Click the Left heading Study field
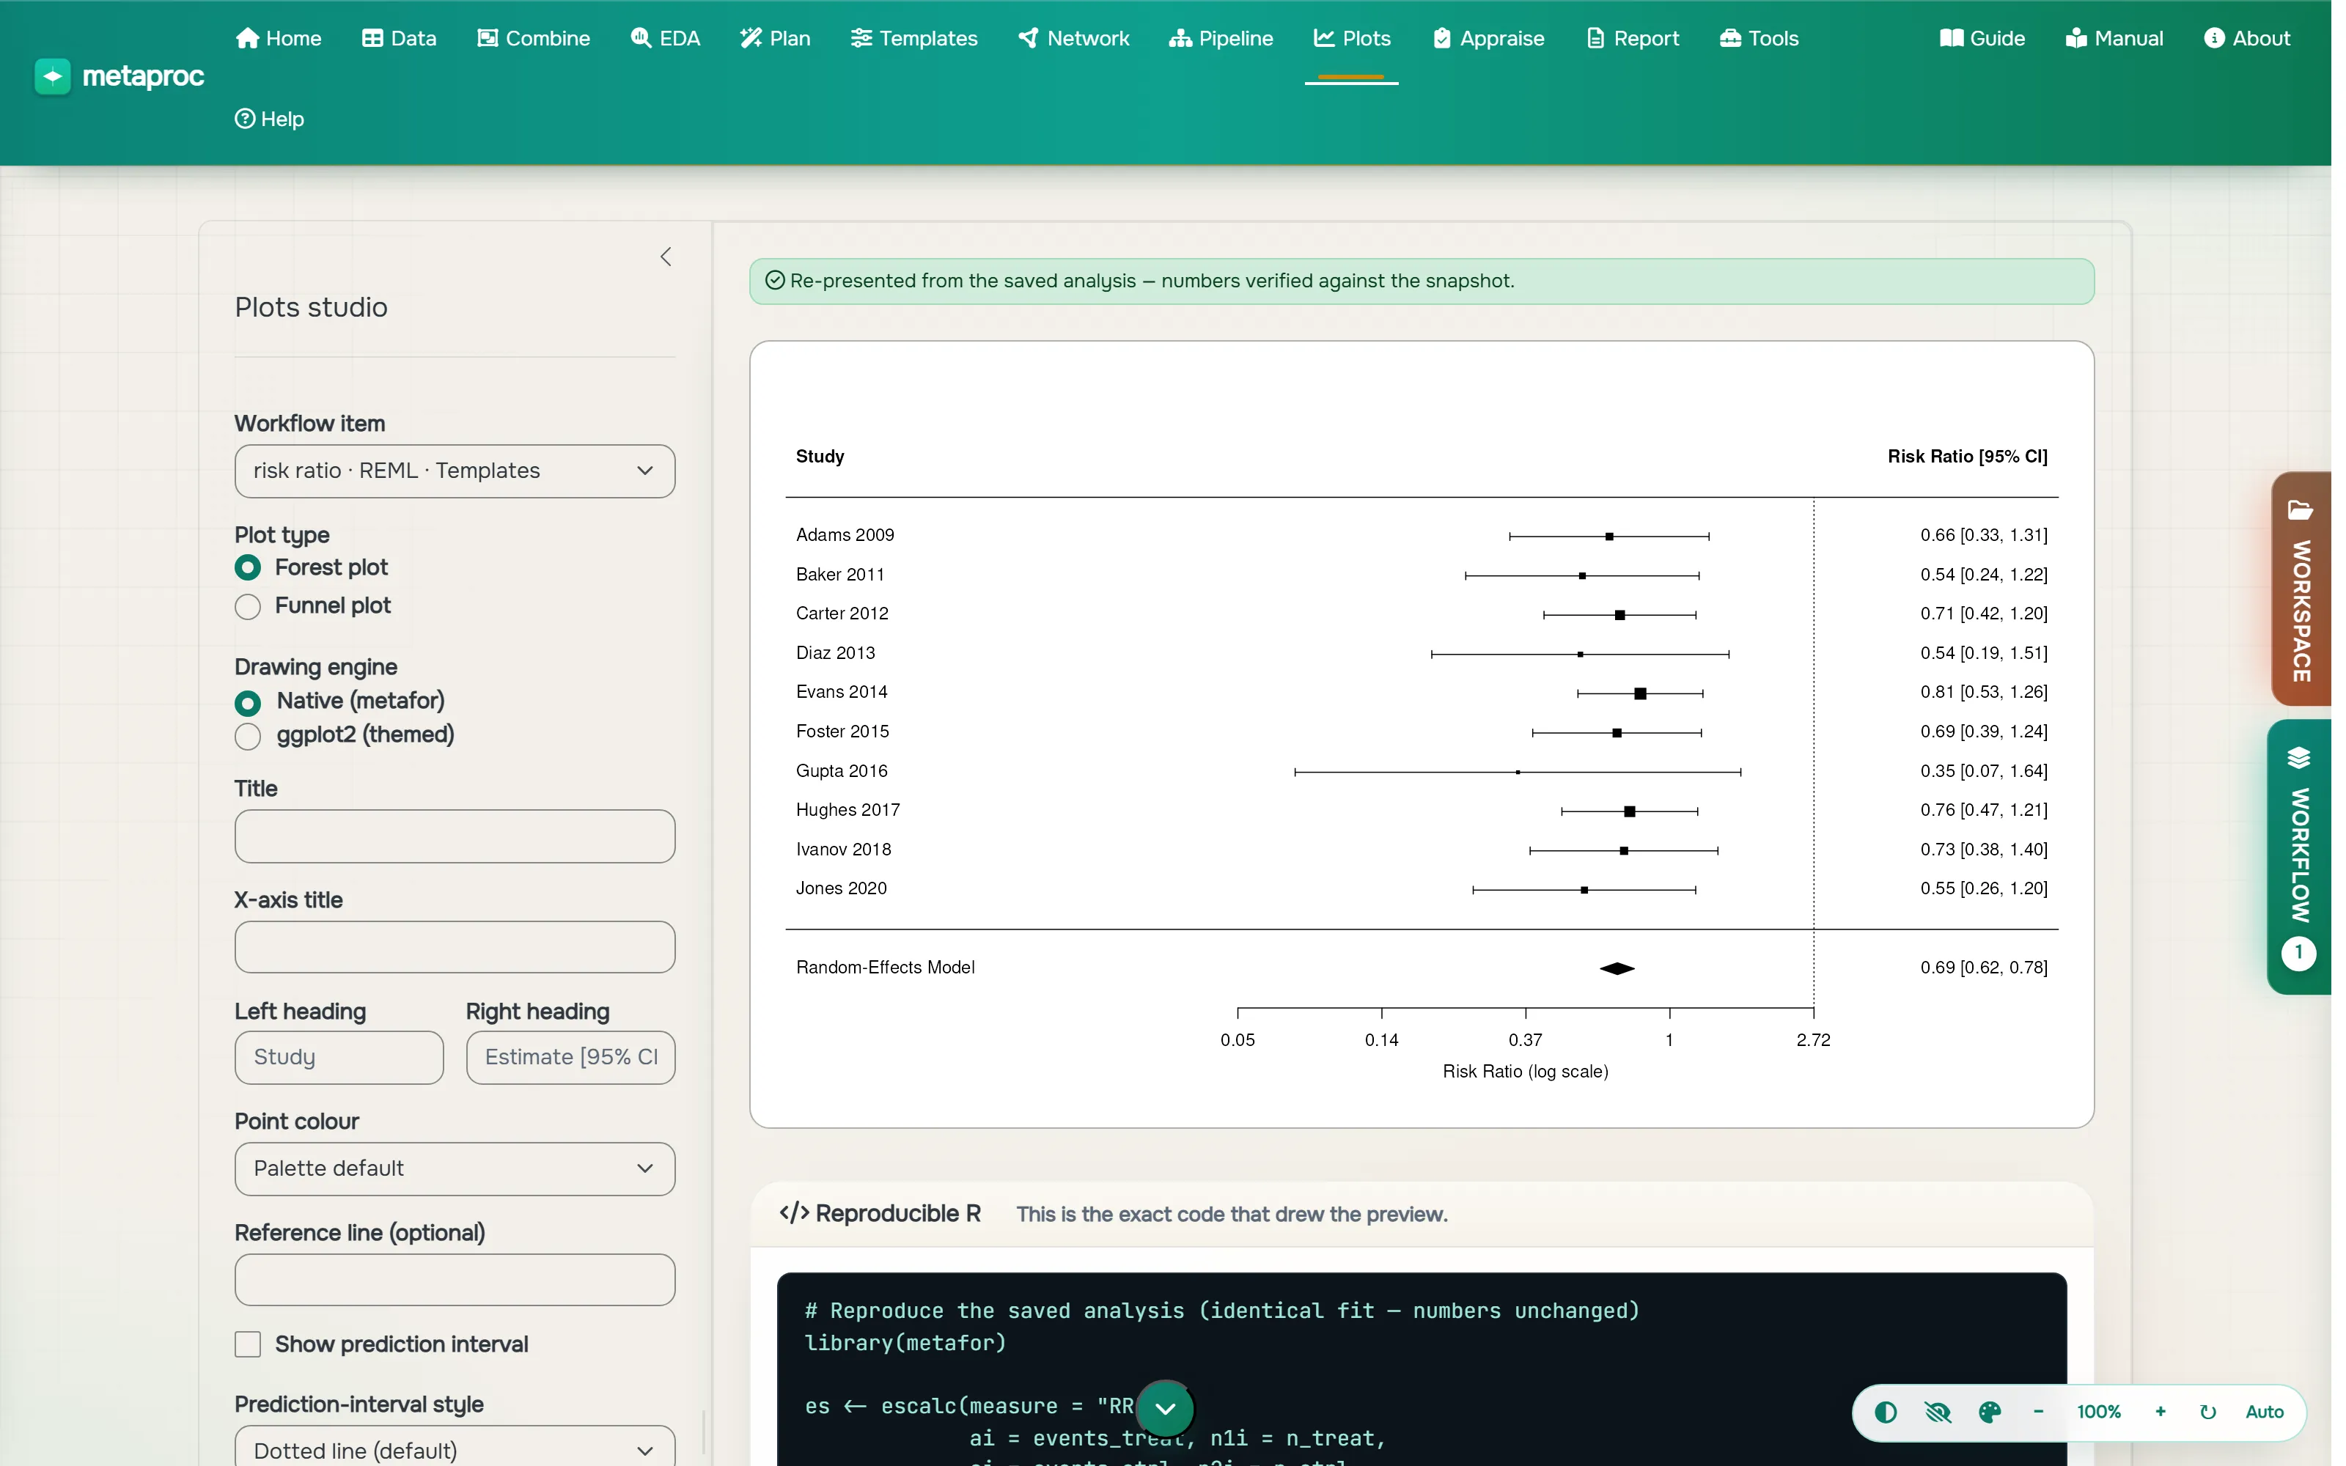Viewport: 2346px width, 1466px height. pos(339,1057)
